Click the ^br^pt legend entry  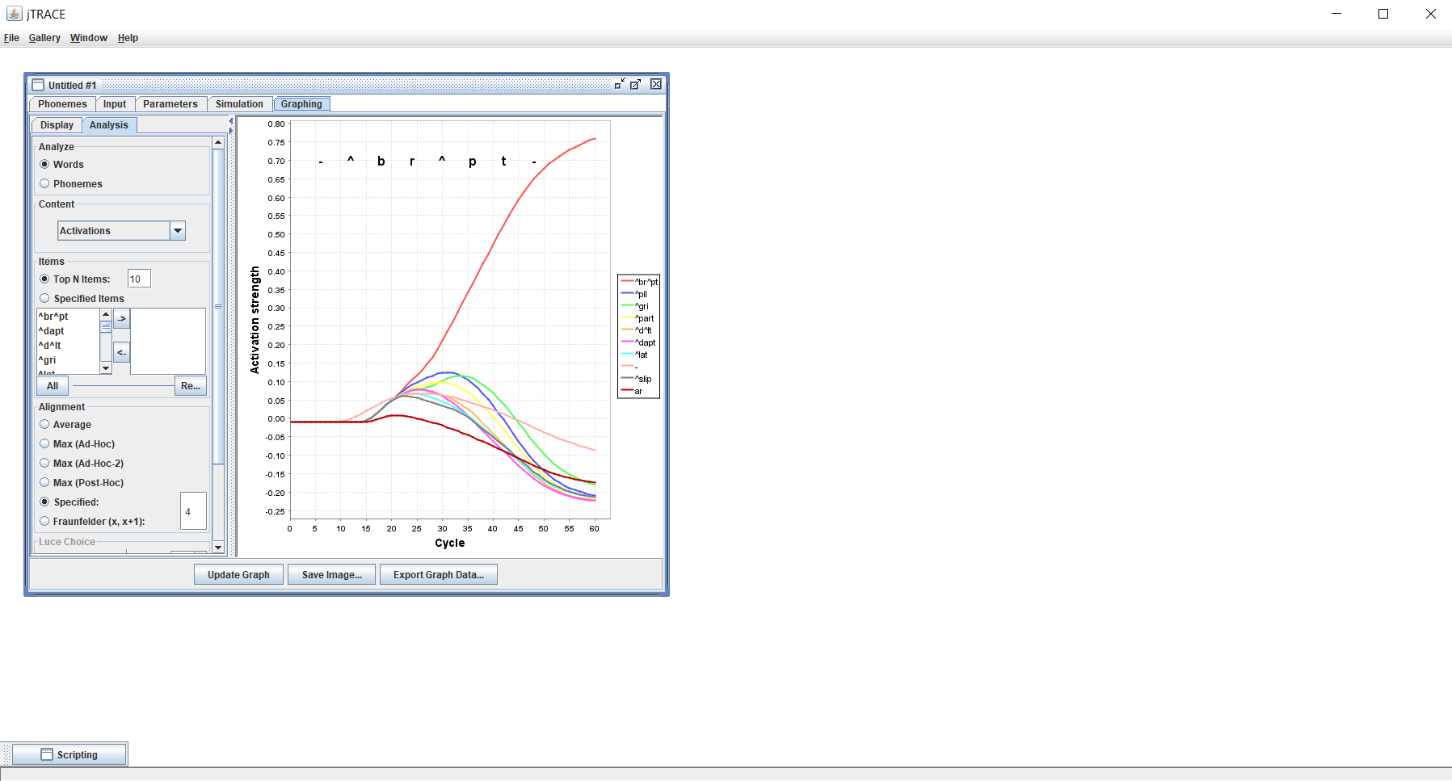pos(639,282)
